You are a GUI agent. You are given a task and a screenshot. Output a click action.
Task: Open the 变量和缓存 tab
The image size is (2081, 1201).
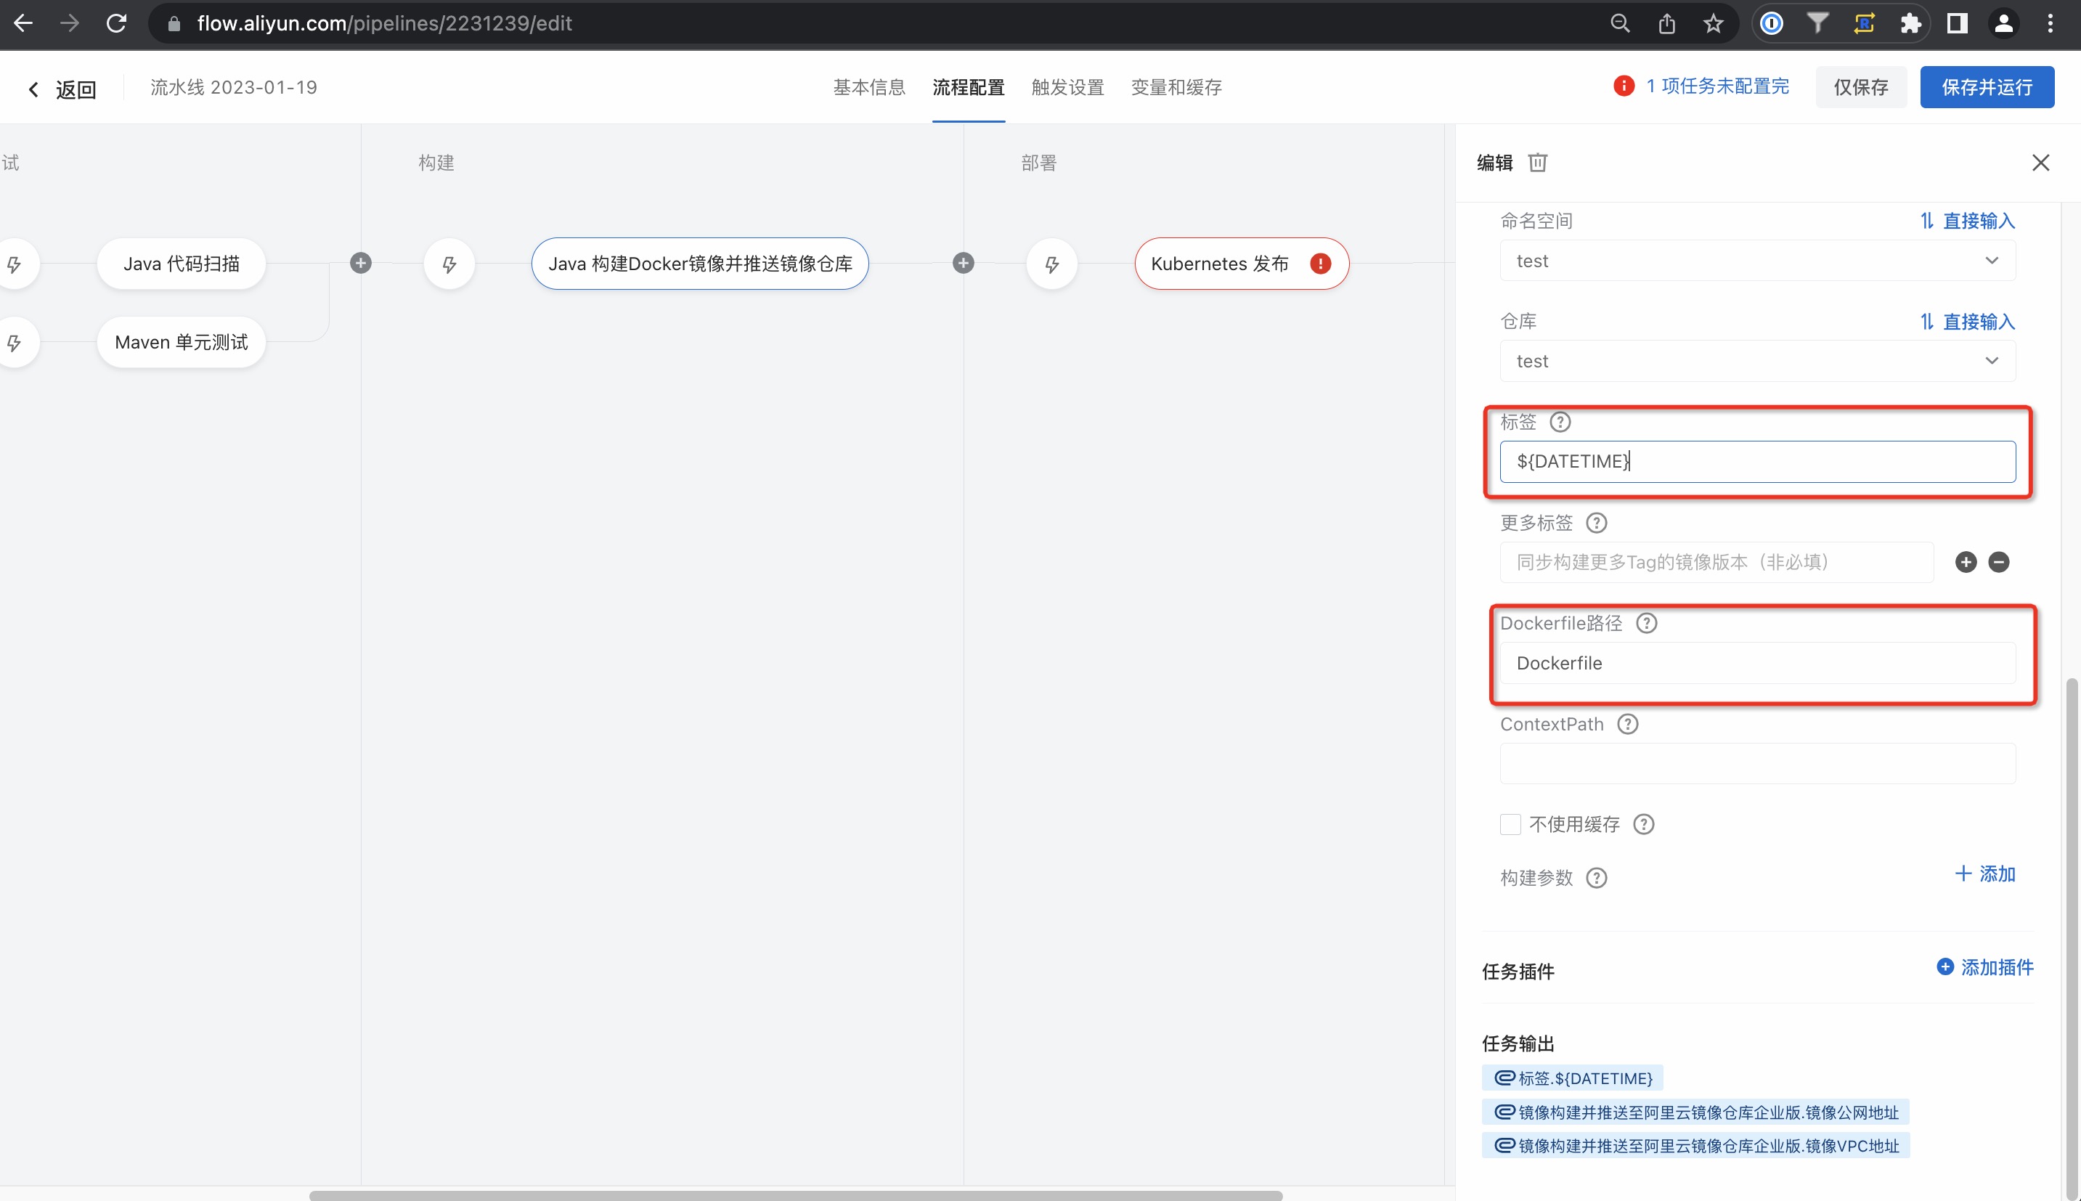pos(1176,87)
